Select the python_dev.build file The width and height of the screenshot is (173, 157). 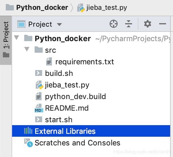[75, 96]
